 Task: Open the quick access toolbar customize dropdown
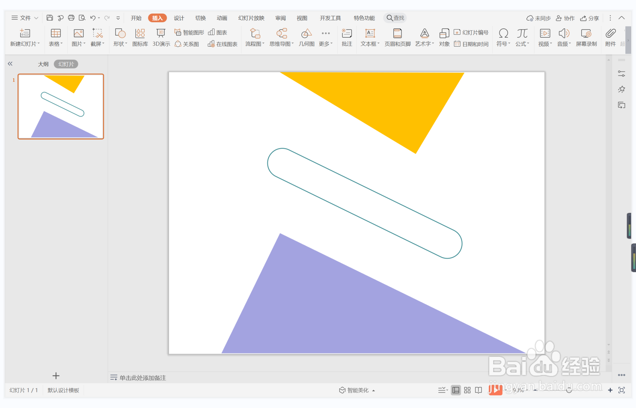118,18
